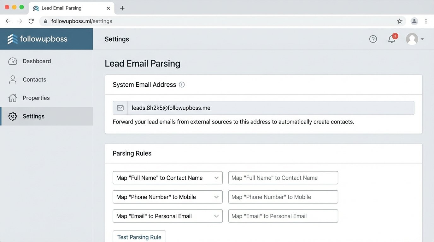Bookmark the page using the star icon
This screenshot has height=242, width=434.
click(x=400, y=21)
